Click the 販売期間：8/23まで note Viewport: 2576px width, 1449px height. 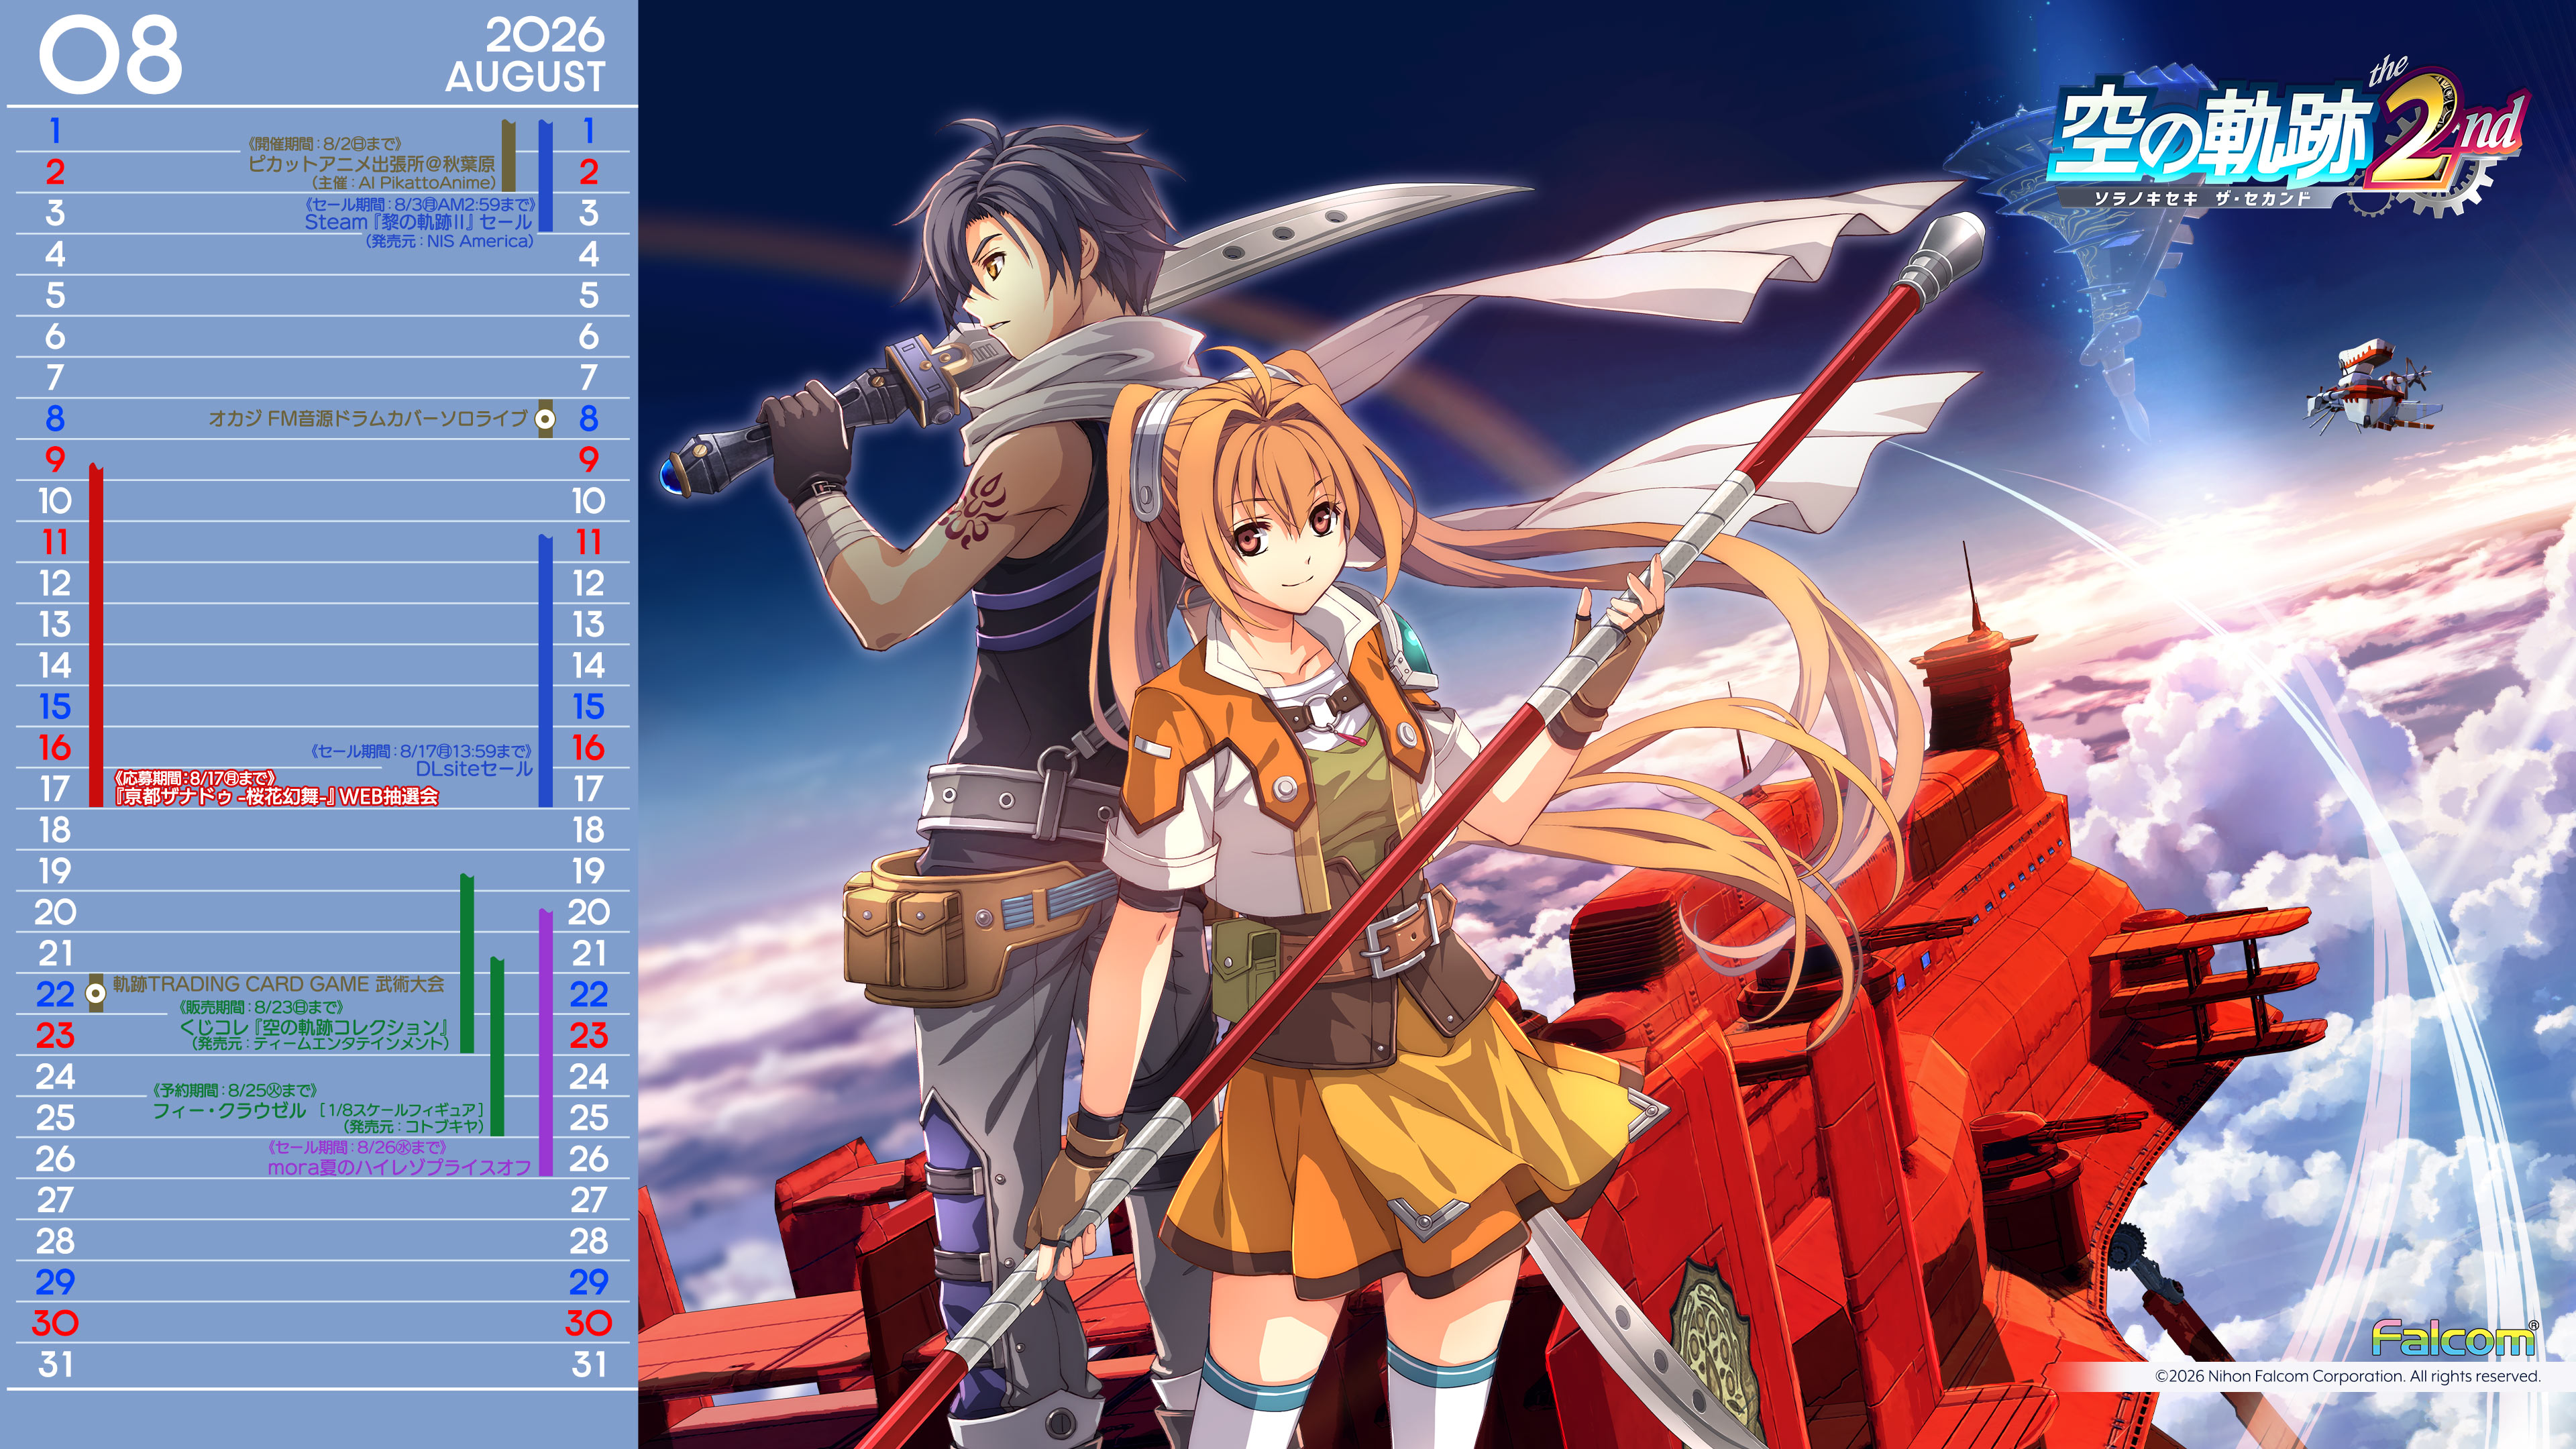tap(261, 1007)
